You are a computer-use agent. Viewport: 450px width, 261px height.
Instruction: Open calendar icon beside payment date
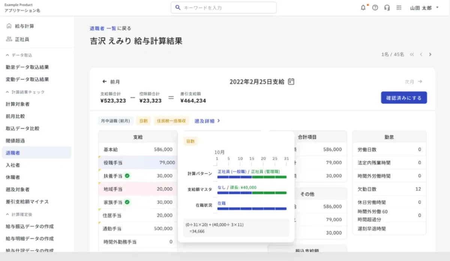[291, 82]
